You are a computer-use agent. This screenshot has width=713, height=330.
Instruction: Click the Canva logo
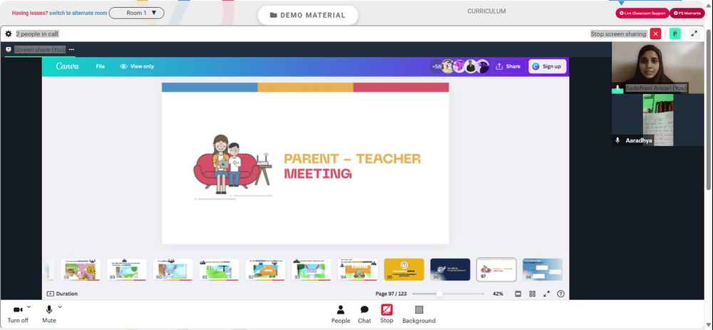click(67, 66)
